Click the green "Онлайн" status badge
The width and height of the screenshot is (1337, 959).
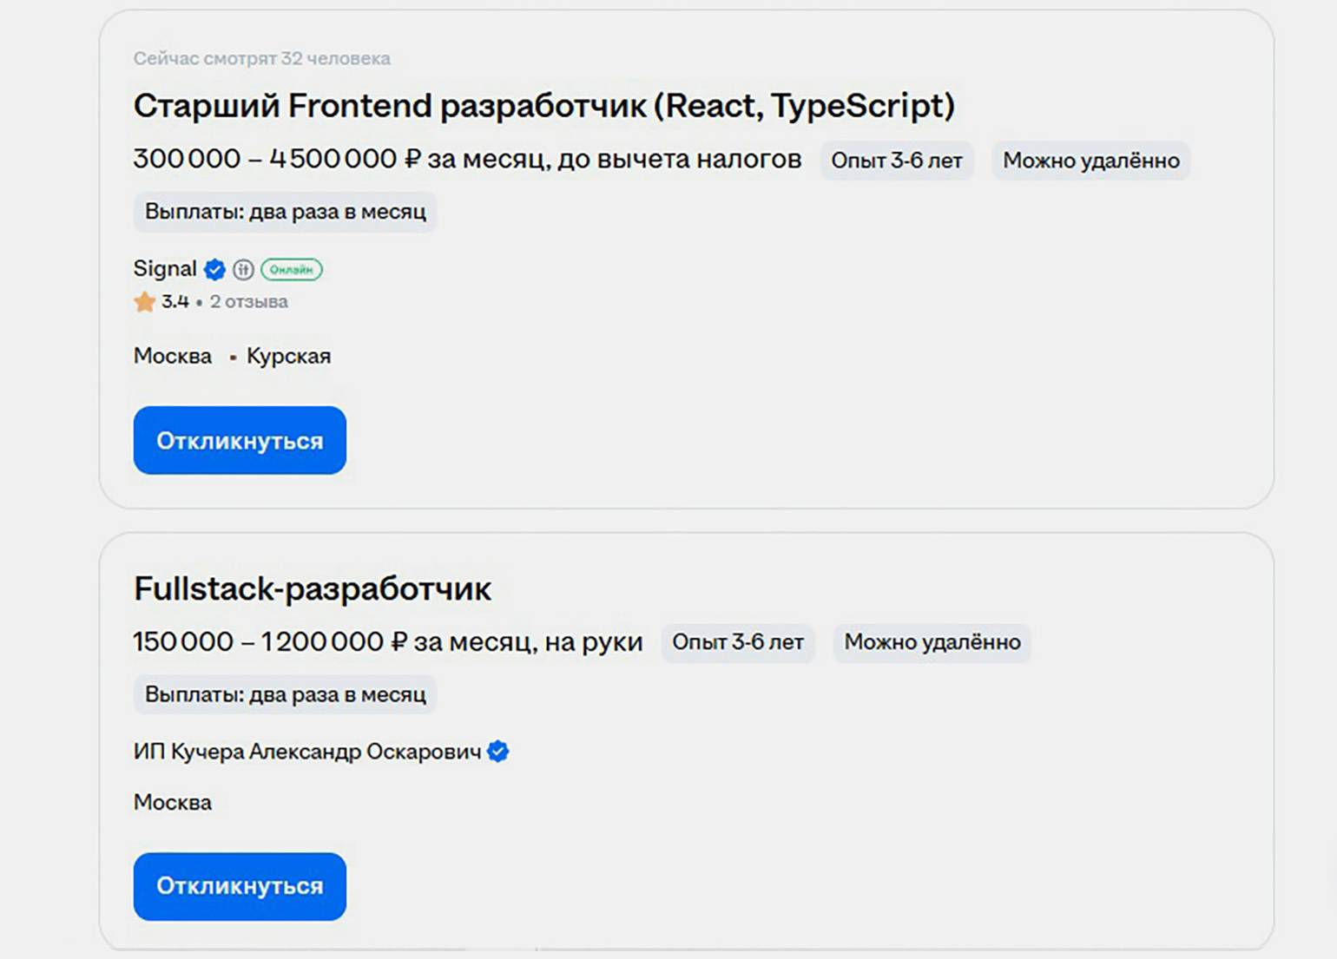(291, 270)
